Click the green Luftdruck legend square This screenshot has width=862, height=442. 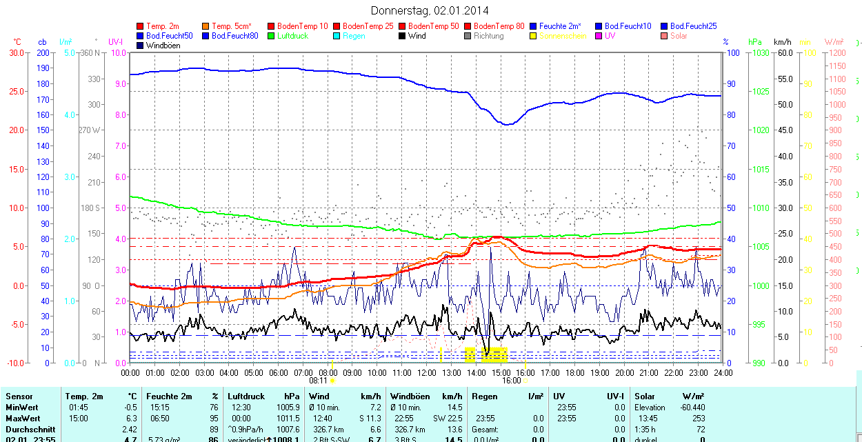click(271, 36)
